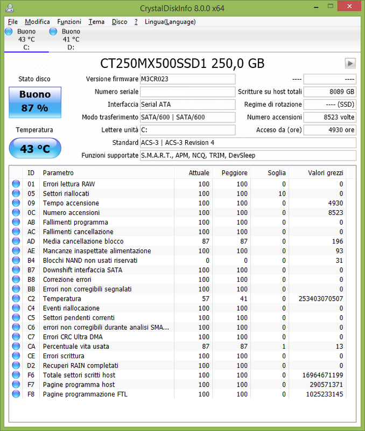Click the Funzioni supportate field
This screenshot has height=431, width=365.
pyautogui.click(x=248, y=156)
